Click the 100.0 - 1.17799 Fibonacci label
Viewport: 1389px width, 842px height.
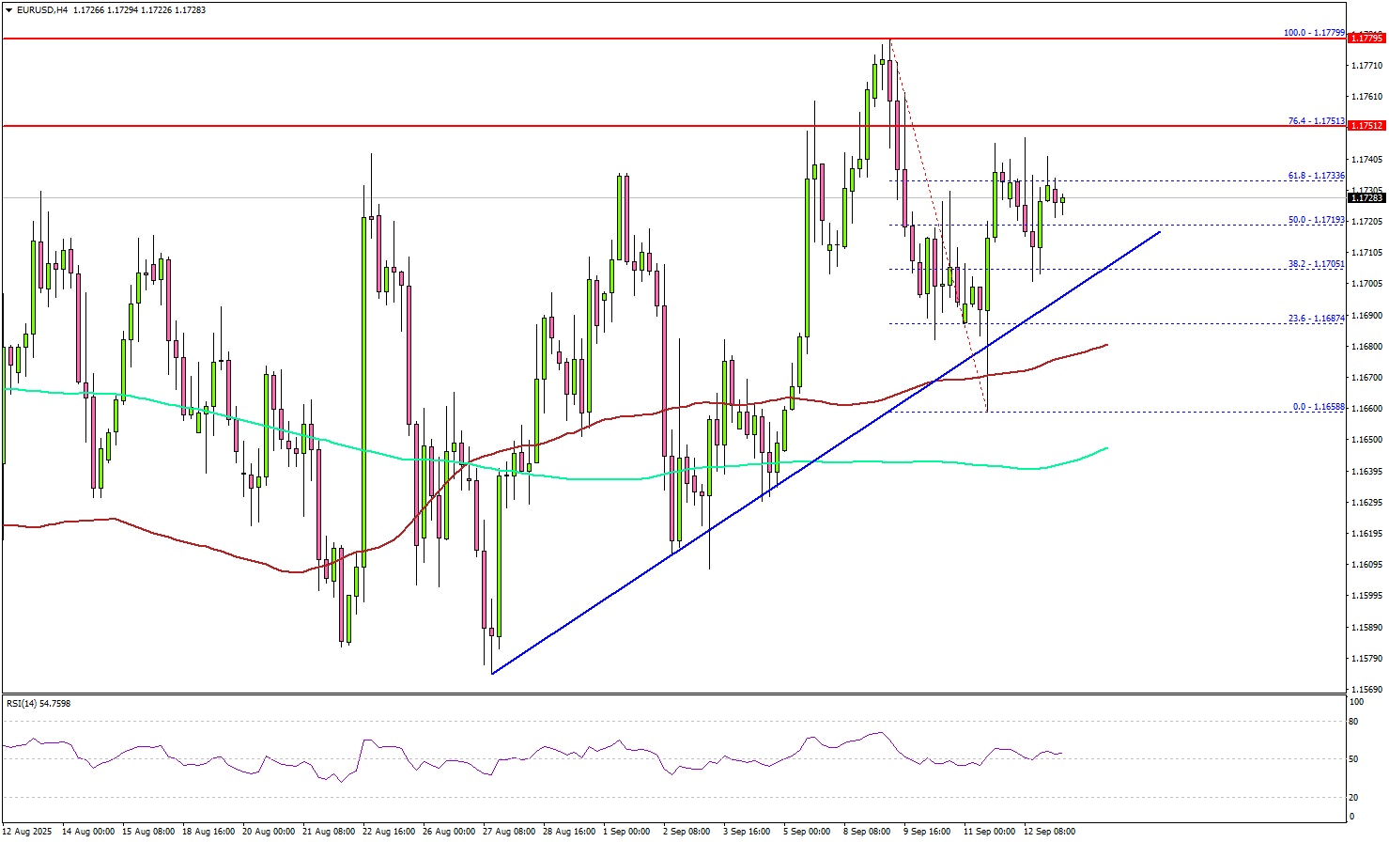(1314, 33)
